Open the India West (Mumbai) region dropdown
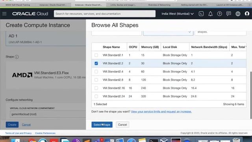 tap(178, 14)
